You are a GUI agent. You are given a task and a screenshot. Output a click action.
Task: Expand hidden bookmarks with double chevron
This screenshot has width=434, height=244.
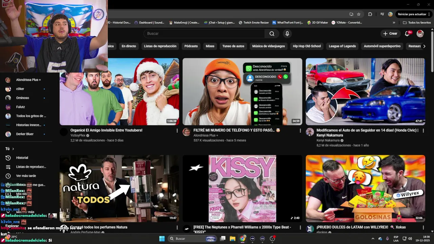pyautogui.click(x=394, y=23)
